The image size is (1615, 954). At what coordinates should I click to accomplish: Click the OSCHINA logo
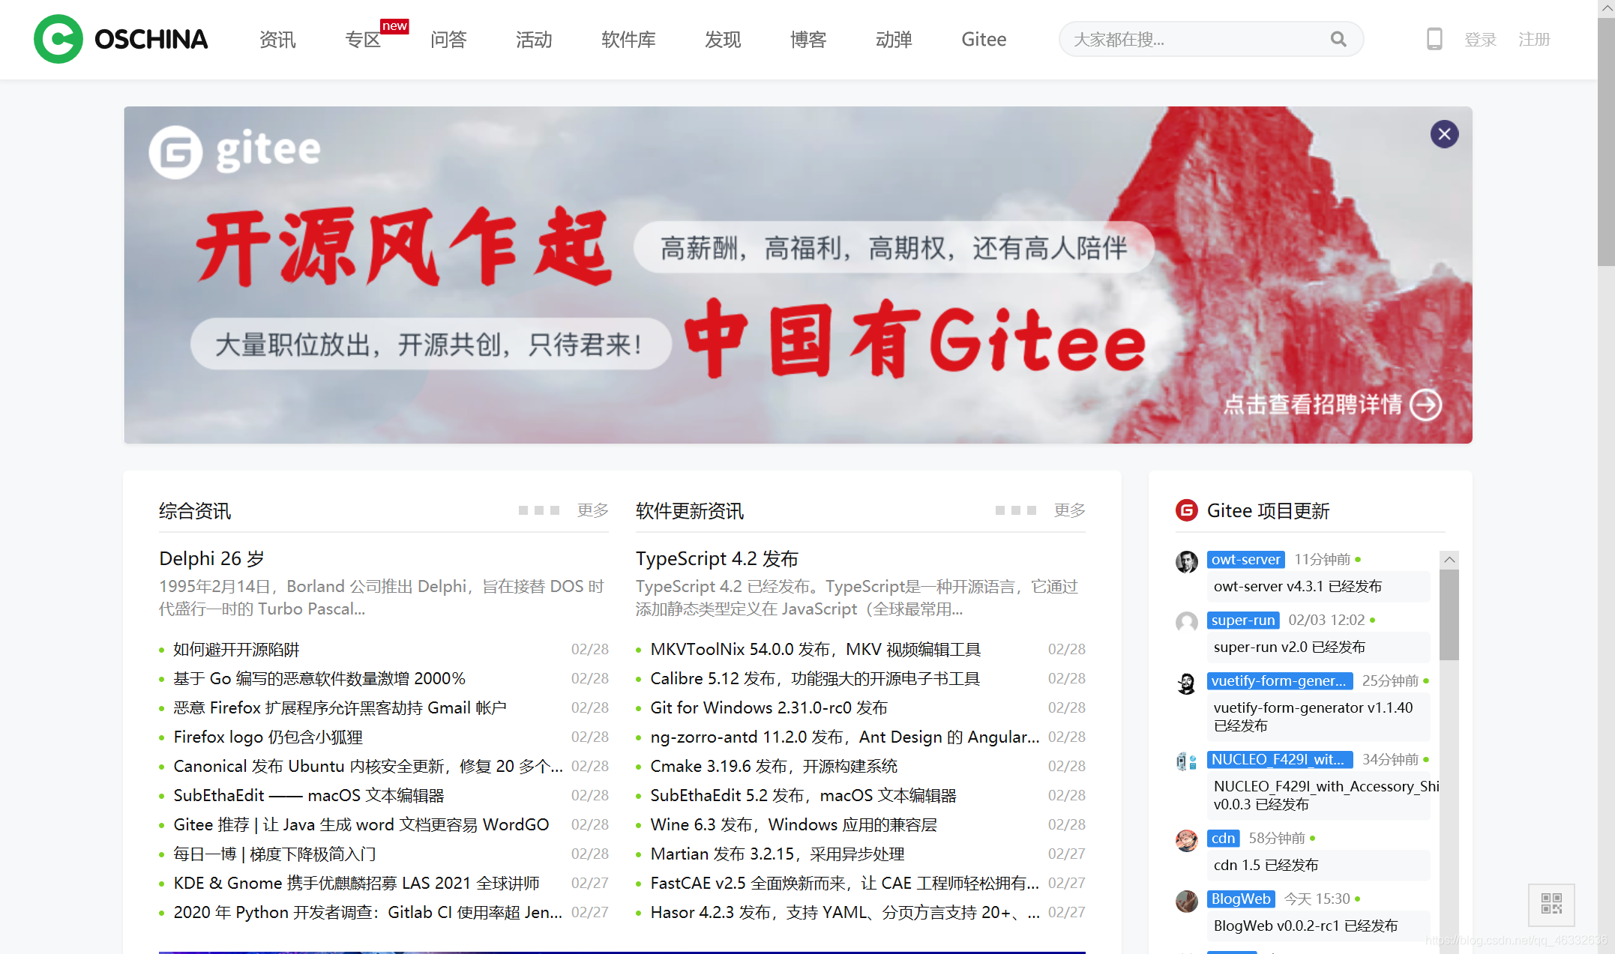[121, 39]
